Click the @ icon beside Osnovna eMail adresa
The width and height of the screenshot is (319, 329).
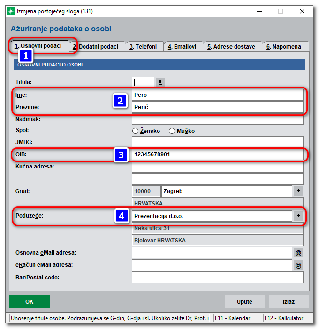coord(298,253)
